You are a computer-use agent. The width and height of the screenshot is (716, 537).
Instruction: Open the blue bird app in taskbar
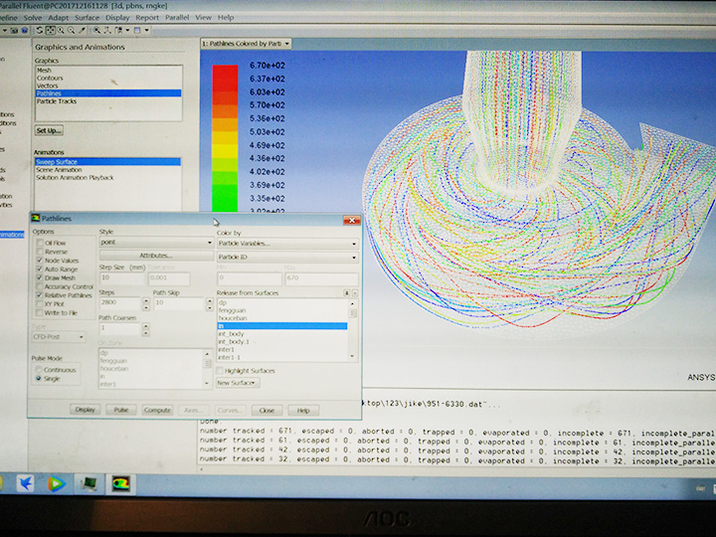(24, 483)
